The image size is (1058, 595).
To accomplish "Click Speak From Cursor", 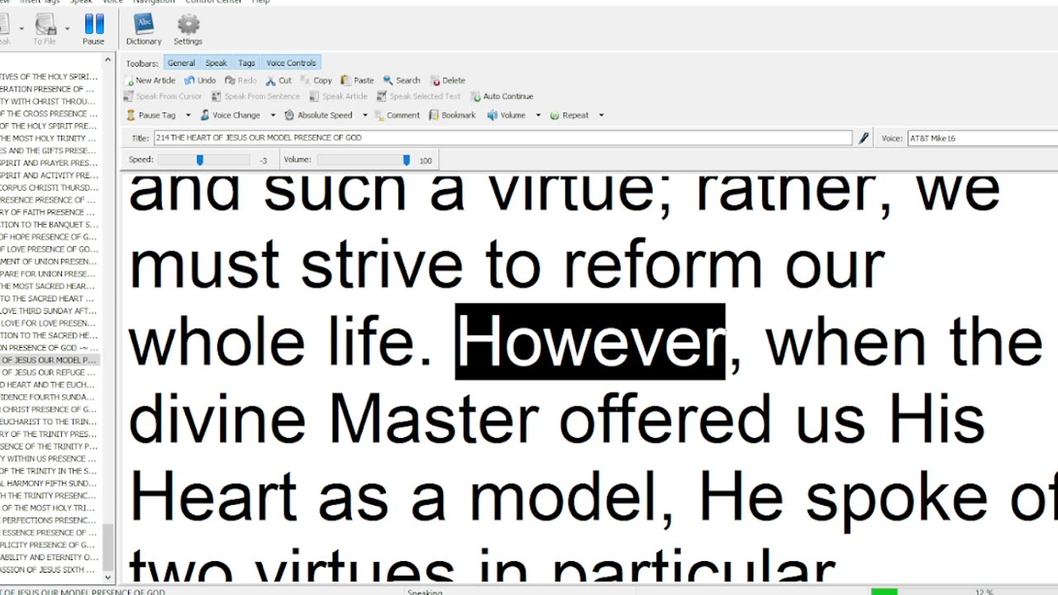I will 163,97.
